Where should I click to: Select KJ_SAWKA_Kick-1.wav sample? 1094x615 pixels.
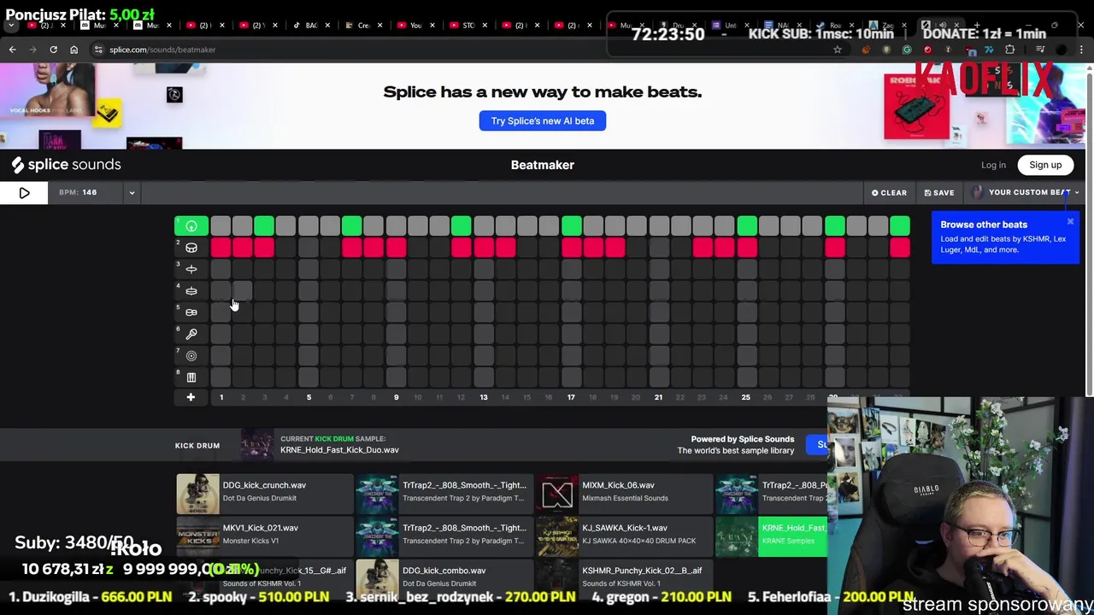[624, 536]
